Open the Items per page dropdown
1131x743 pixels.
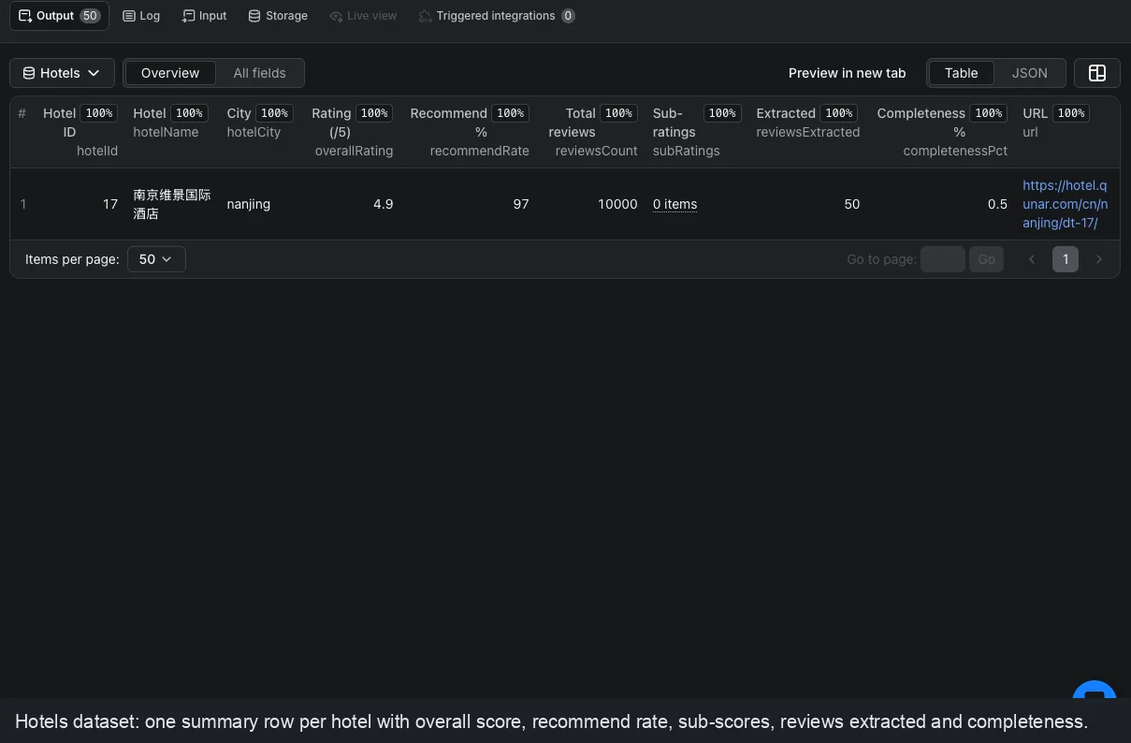pyautogui.click(x=156, y=259)
